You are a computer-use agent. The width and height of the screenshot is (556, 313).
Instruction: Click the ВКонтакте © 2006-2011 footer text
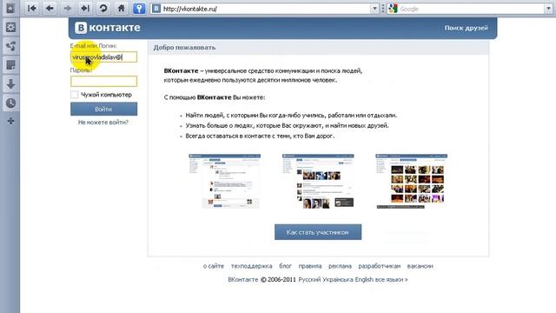point(261,280)
